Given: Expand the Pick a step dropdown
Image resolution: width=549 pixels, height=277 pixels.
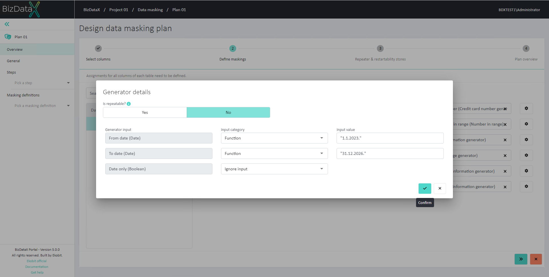Looking at the screenshot, I should (x=42, y=83).
